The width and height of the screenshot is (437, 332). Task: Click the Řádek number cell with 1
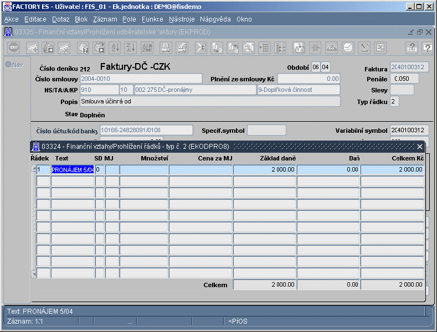tap(43, 170)
